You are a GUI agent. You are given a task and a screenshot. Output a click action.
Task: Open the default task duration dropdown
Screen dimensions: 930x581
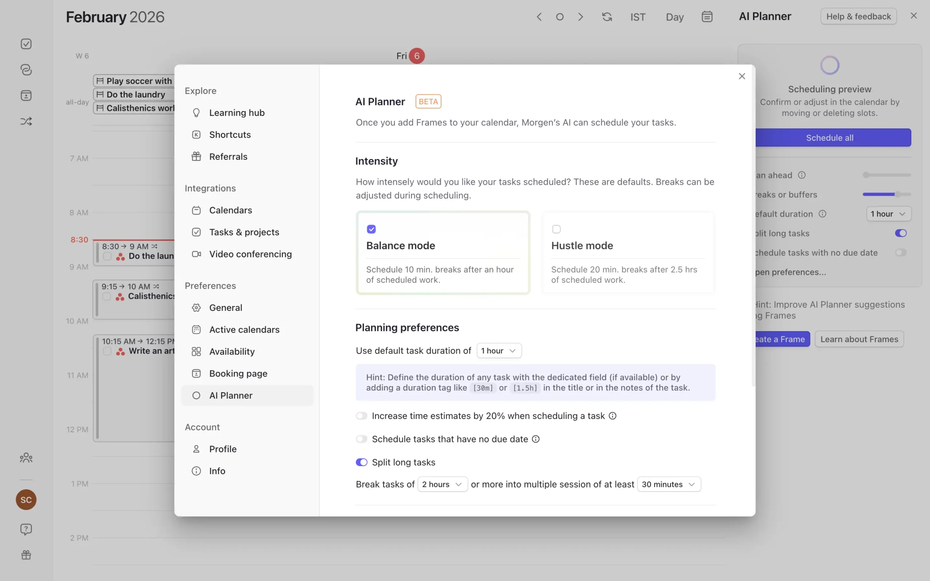point(498,350)
